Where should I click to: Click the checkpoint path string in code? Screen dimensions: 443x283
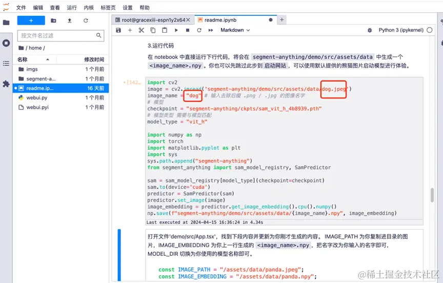point(254,109)
